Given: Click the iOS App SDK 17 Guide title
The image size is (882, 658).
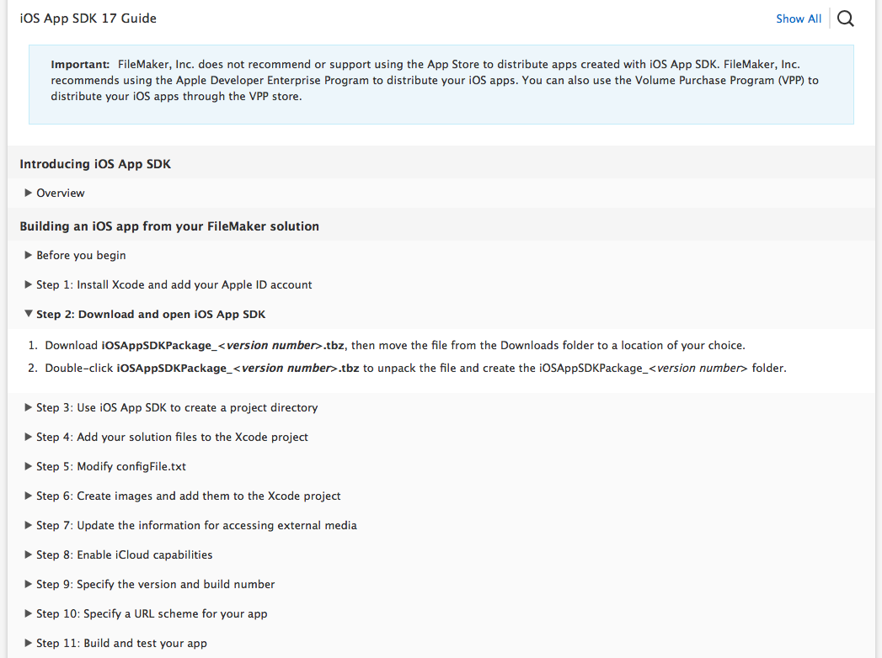Looking at the screenshot, I should pyautogui.click(x=88, y=18).
